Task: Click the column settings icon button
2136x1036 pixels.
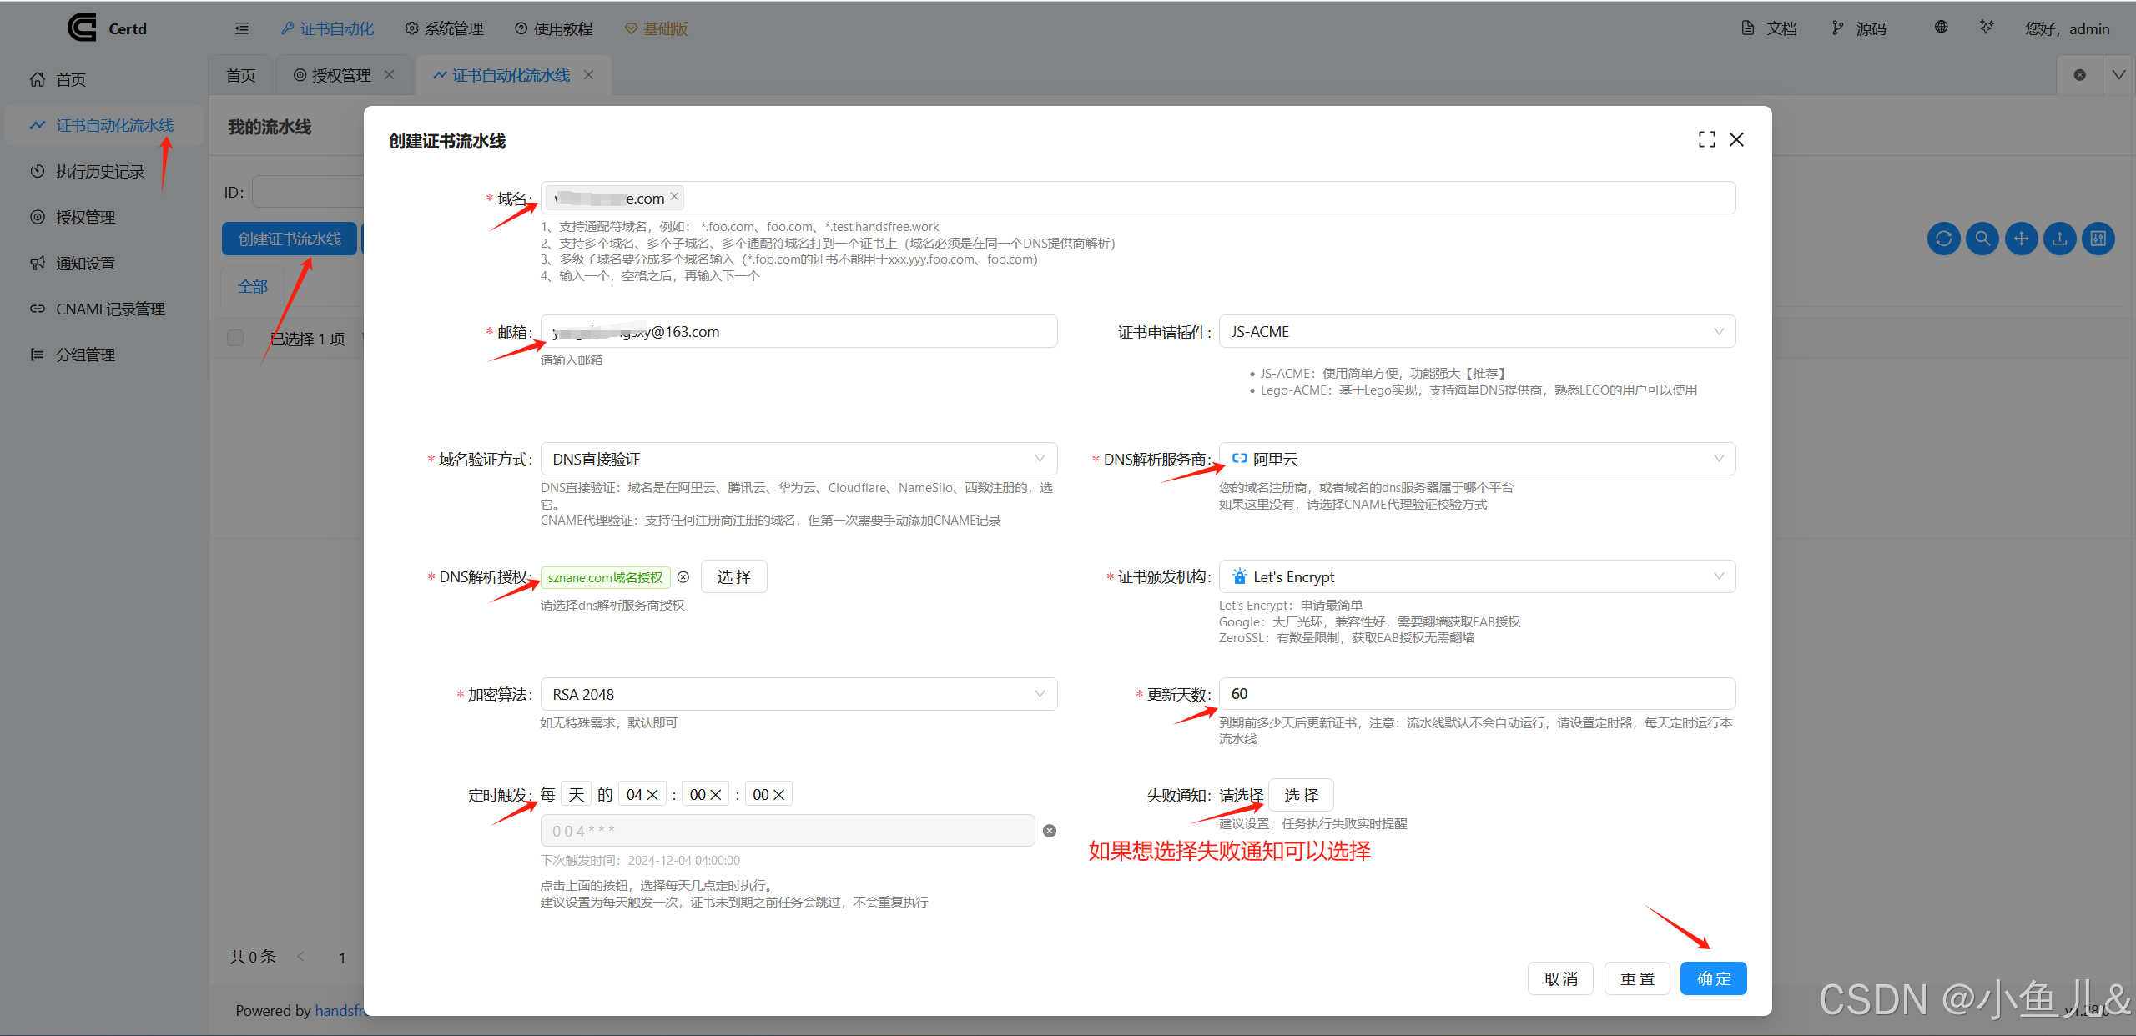Action: pyautogui.click(x=2098, y=239)
